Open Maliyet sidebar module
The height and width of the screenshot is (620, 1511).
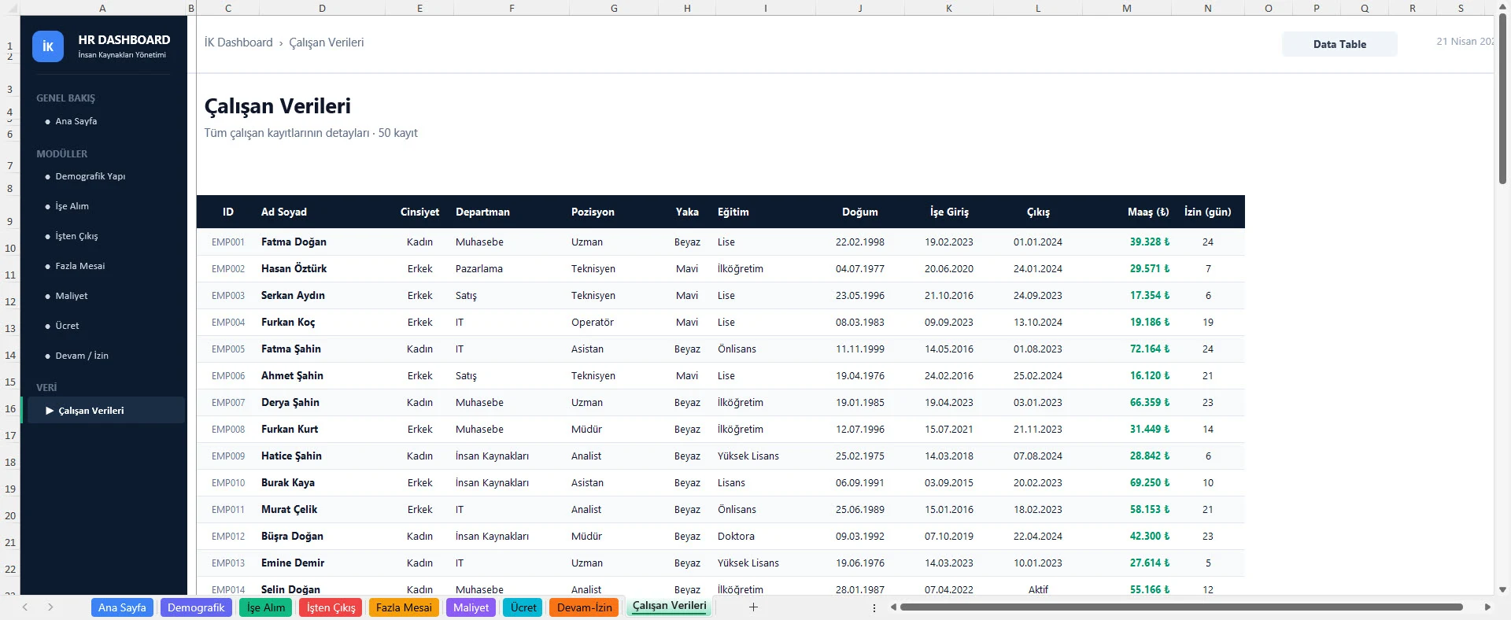tap(71, 296)
